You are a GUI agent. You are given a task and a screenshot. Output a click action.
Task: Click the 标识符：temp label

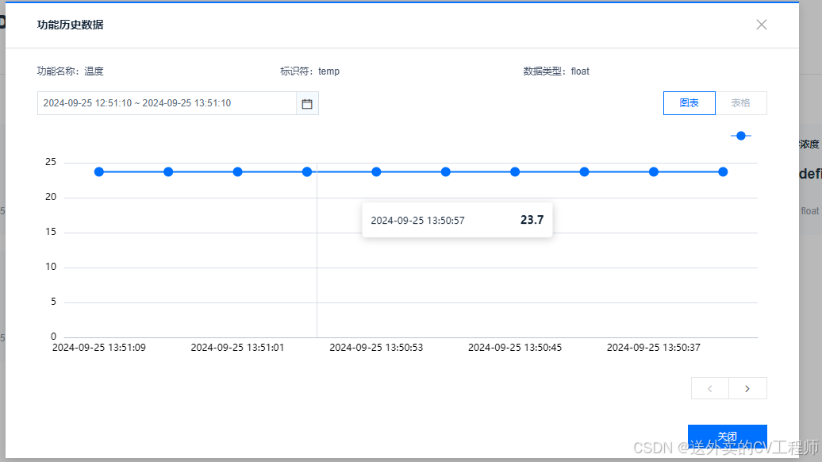point(309,71)
